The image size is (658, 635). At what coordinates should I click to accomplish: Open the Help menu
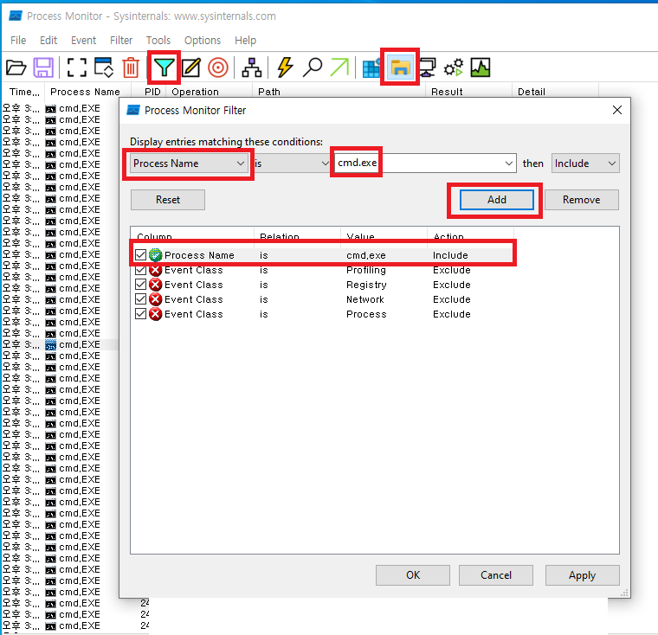[x=245, y=41]
